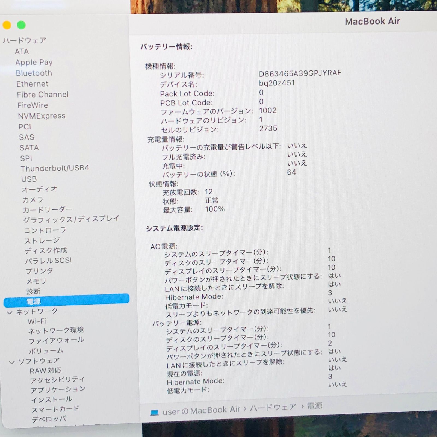Click the cell revision value 2735

[268, 128]
